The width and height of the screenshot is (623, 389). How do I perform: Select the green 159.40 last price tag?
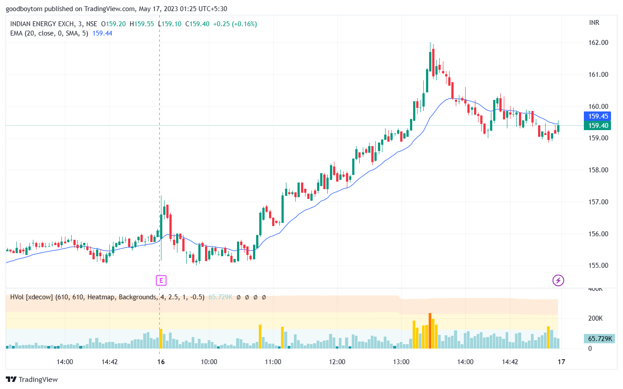pos(597,126)
